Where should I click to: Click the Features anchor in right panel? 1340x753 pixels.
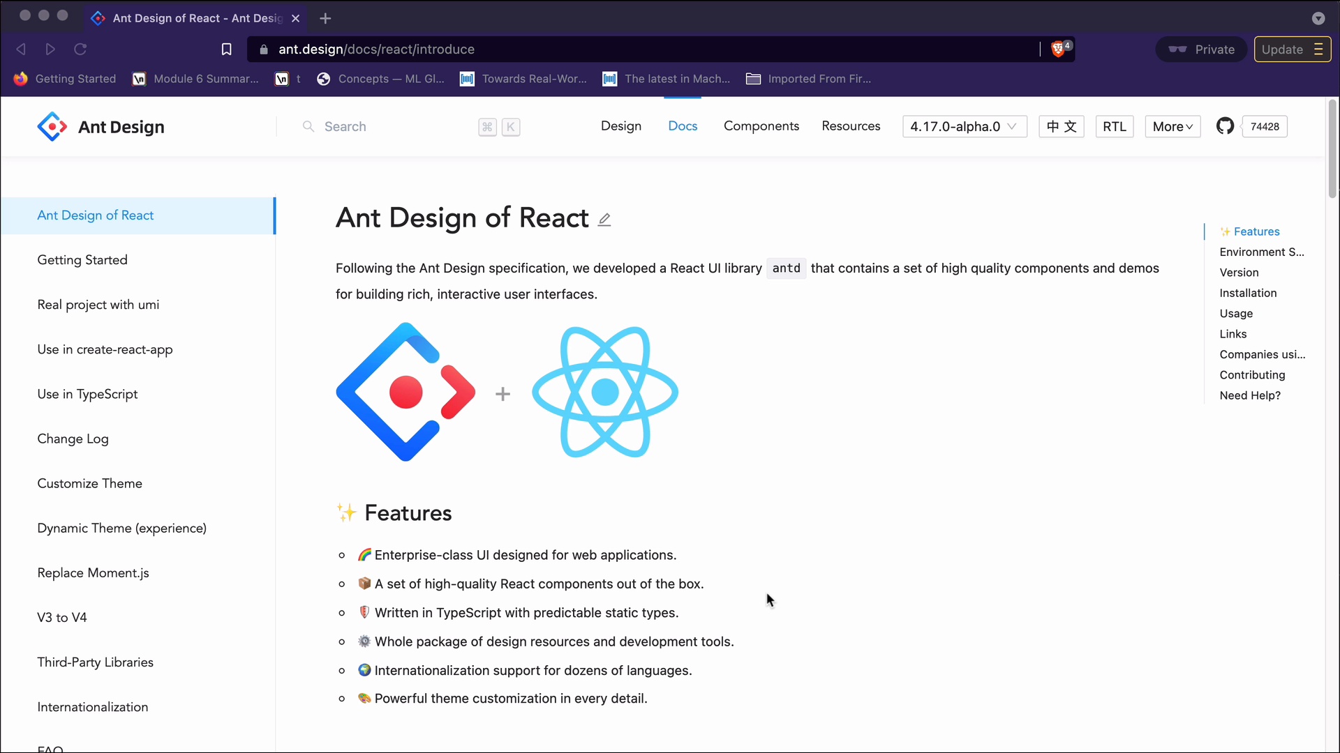click(x=1253, y=231)
